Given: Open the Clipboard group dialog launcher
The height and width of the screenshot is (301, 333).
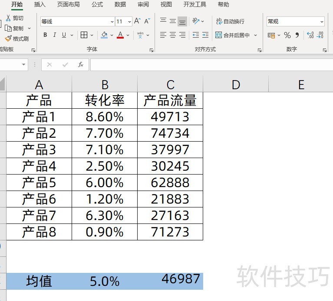Looking at the screenshot, I should click(33, 50).
